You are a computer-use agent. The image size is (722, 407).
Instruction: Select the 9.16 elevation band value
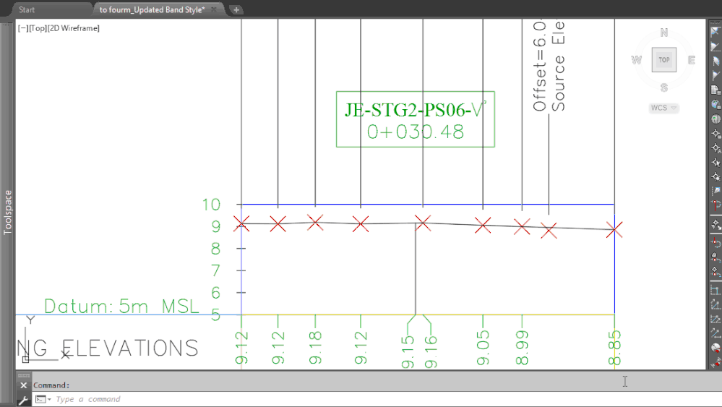click(431, 352)
